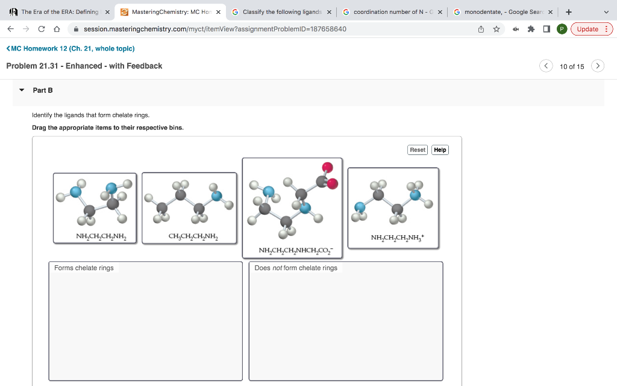The width and height of the screenshot is (617, 386).
Task: Open Help for this problem
Action: [x=439, y=150]
